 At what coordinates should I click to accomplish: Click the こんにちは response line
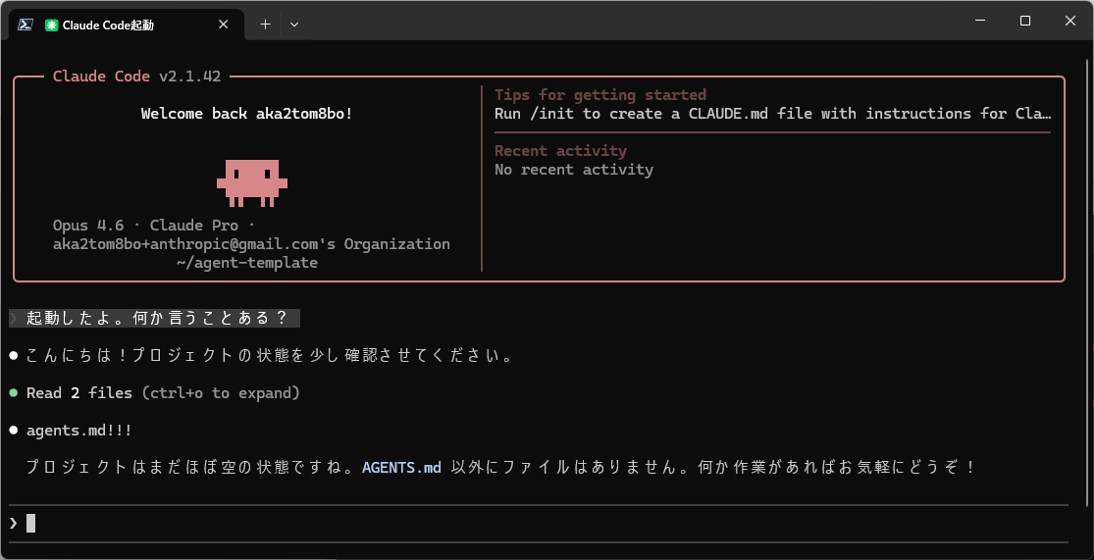pos(270,356)
